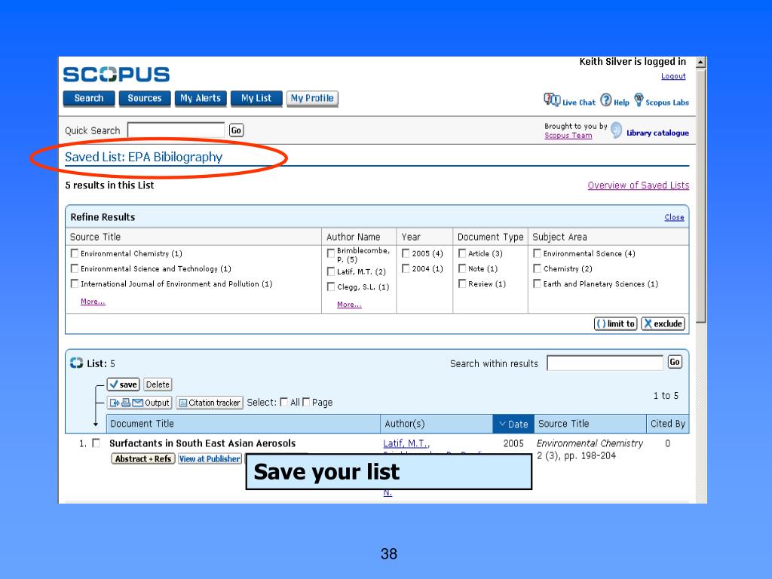Check Chemistry (2) subject area
This screenshot has height=579, width=772.
[x=537, y=268]
